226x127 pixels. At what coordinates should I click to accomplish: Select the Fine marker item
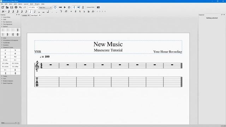pos(15,57)
